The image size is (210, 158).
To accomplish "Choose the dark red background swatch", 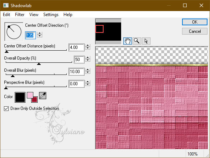I will 34,100.
